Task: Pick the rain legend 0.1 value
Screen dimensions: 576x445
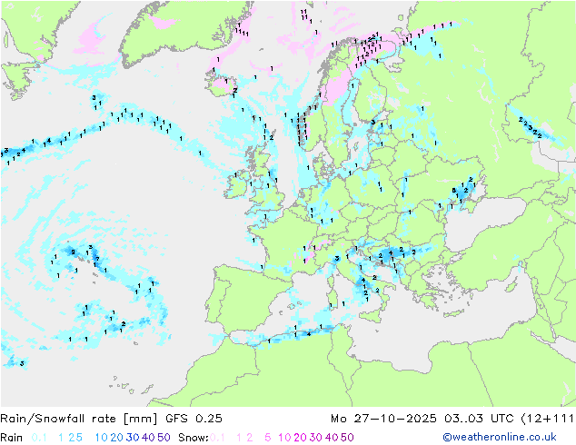Action: (39, 438)
